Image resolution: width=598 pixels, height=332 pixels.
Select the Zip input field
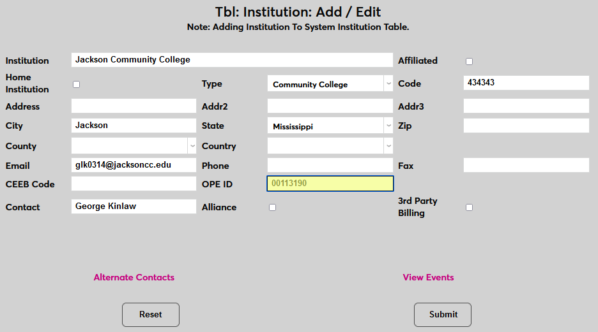[x=526, y=126]
